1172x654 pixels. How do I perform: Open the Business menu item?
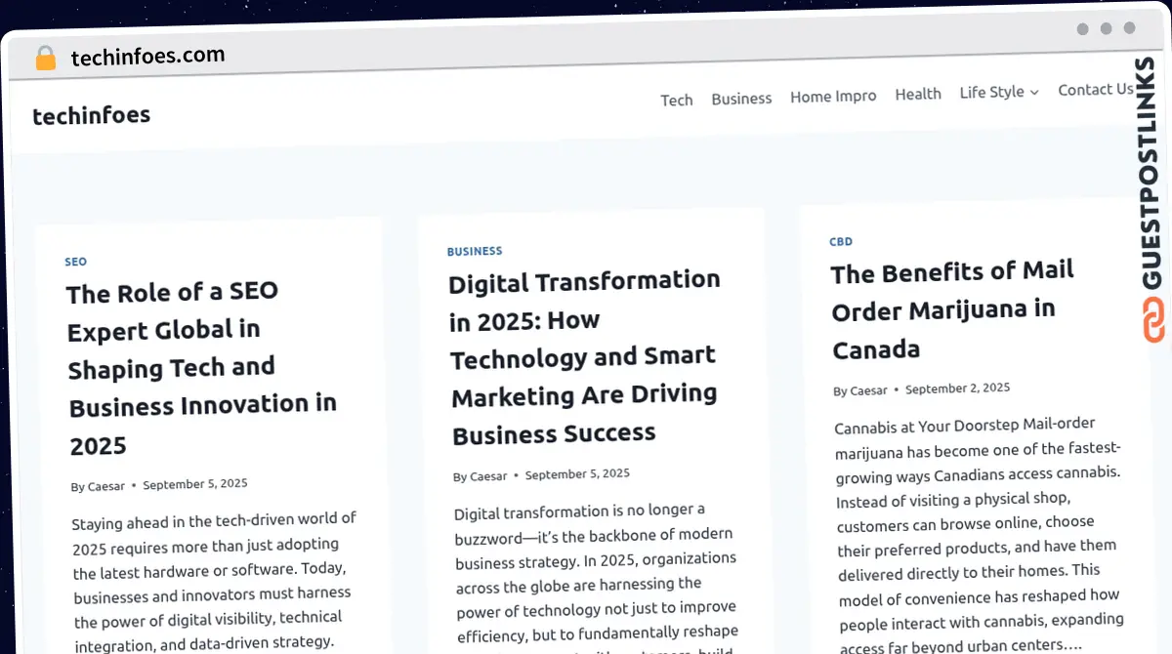pyautogui.click(x=741, y=99)
